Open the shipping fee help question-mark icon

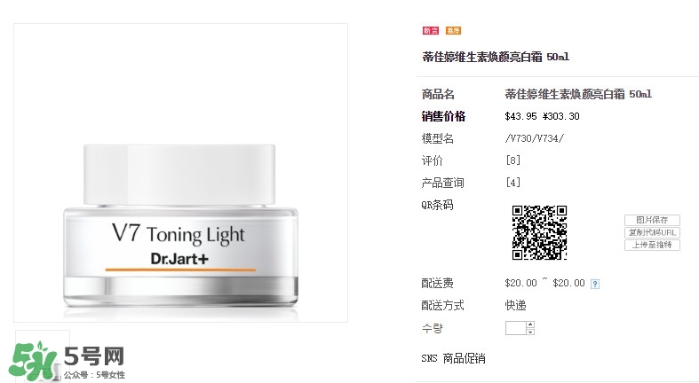(x=595, y=284)
